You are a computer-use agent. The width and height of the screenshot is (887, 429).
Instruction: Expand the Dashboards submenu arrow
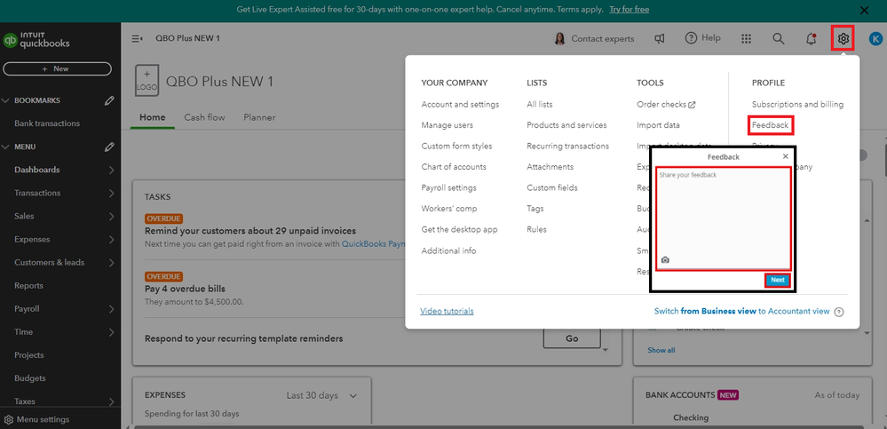click(112, 171)
